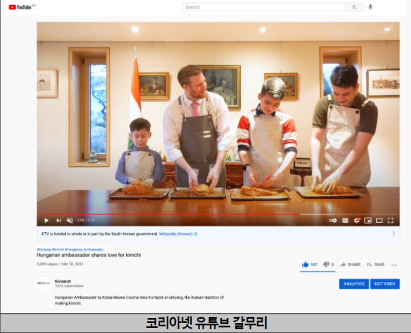411x333 pixels.
Task: Skip to next video
Action: click(59, 220)
